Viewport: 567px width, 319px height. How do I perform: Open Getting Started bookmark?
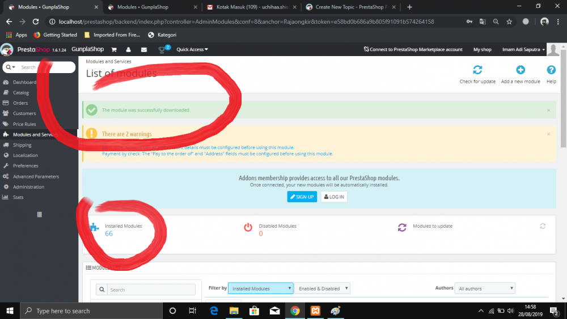tap(56, 35)
